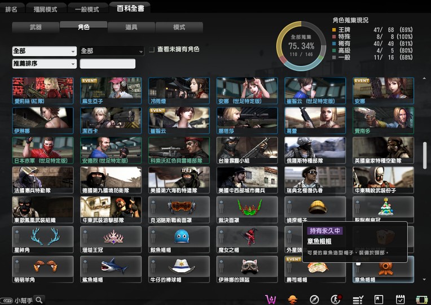
Task: Open the checklist icon in bottom bar
Action: [x=357, y=299]
